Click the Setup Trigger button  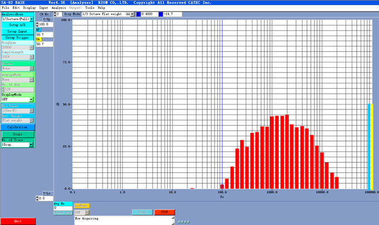click(17, 37)
